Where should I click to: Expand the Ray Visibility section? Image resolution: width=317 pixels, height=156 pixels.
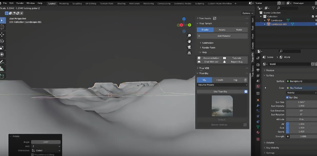(x=265, y=148)
